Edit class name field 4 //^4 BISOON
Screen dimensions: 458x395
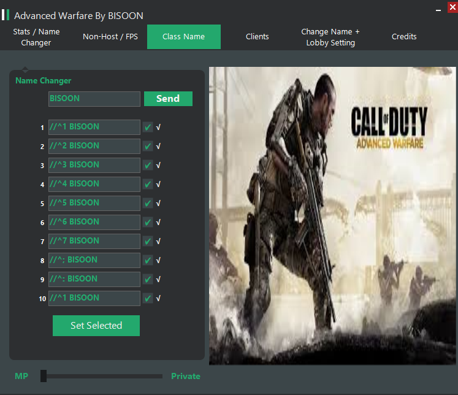click(x=94, y=184)
